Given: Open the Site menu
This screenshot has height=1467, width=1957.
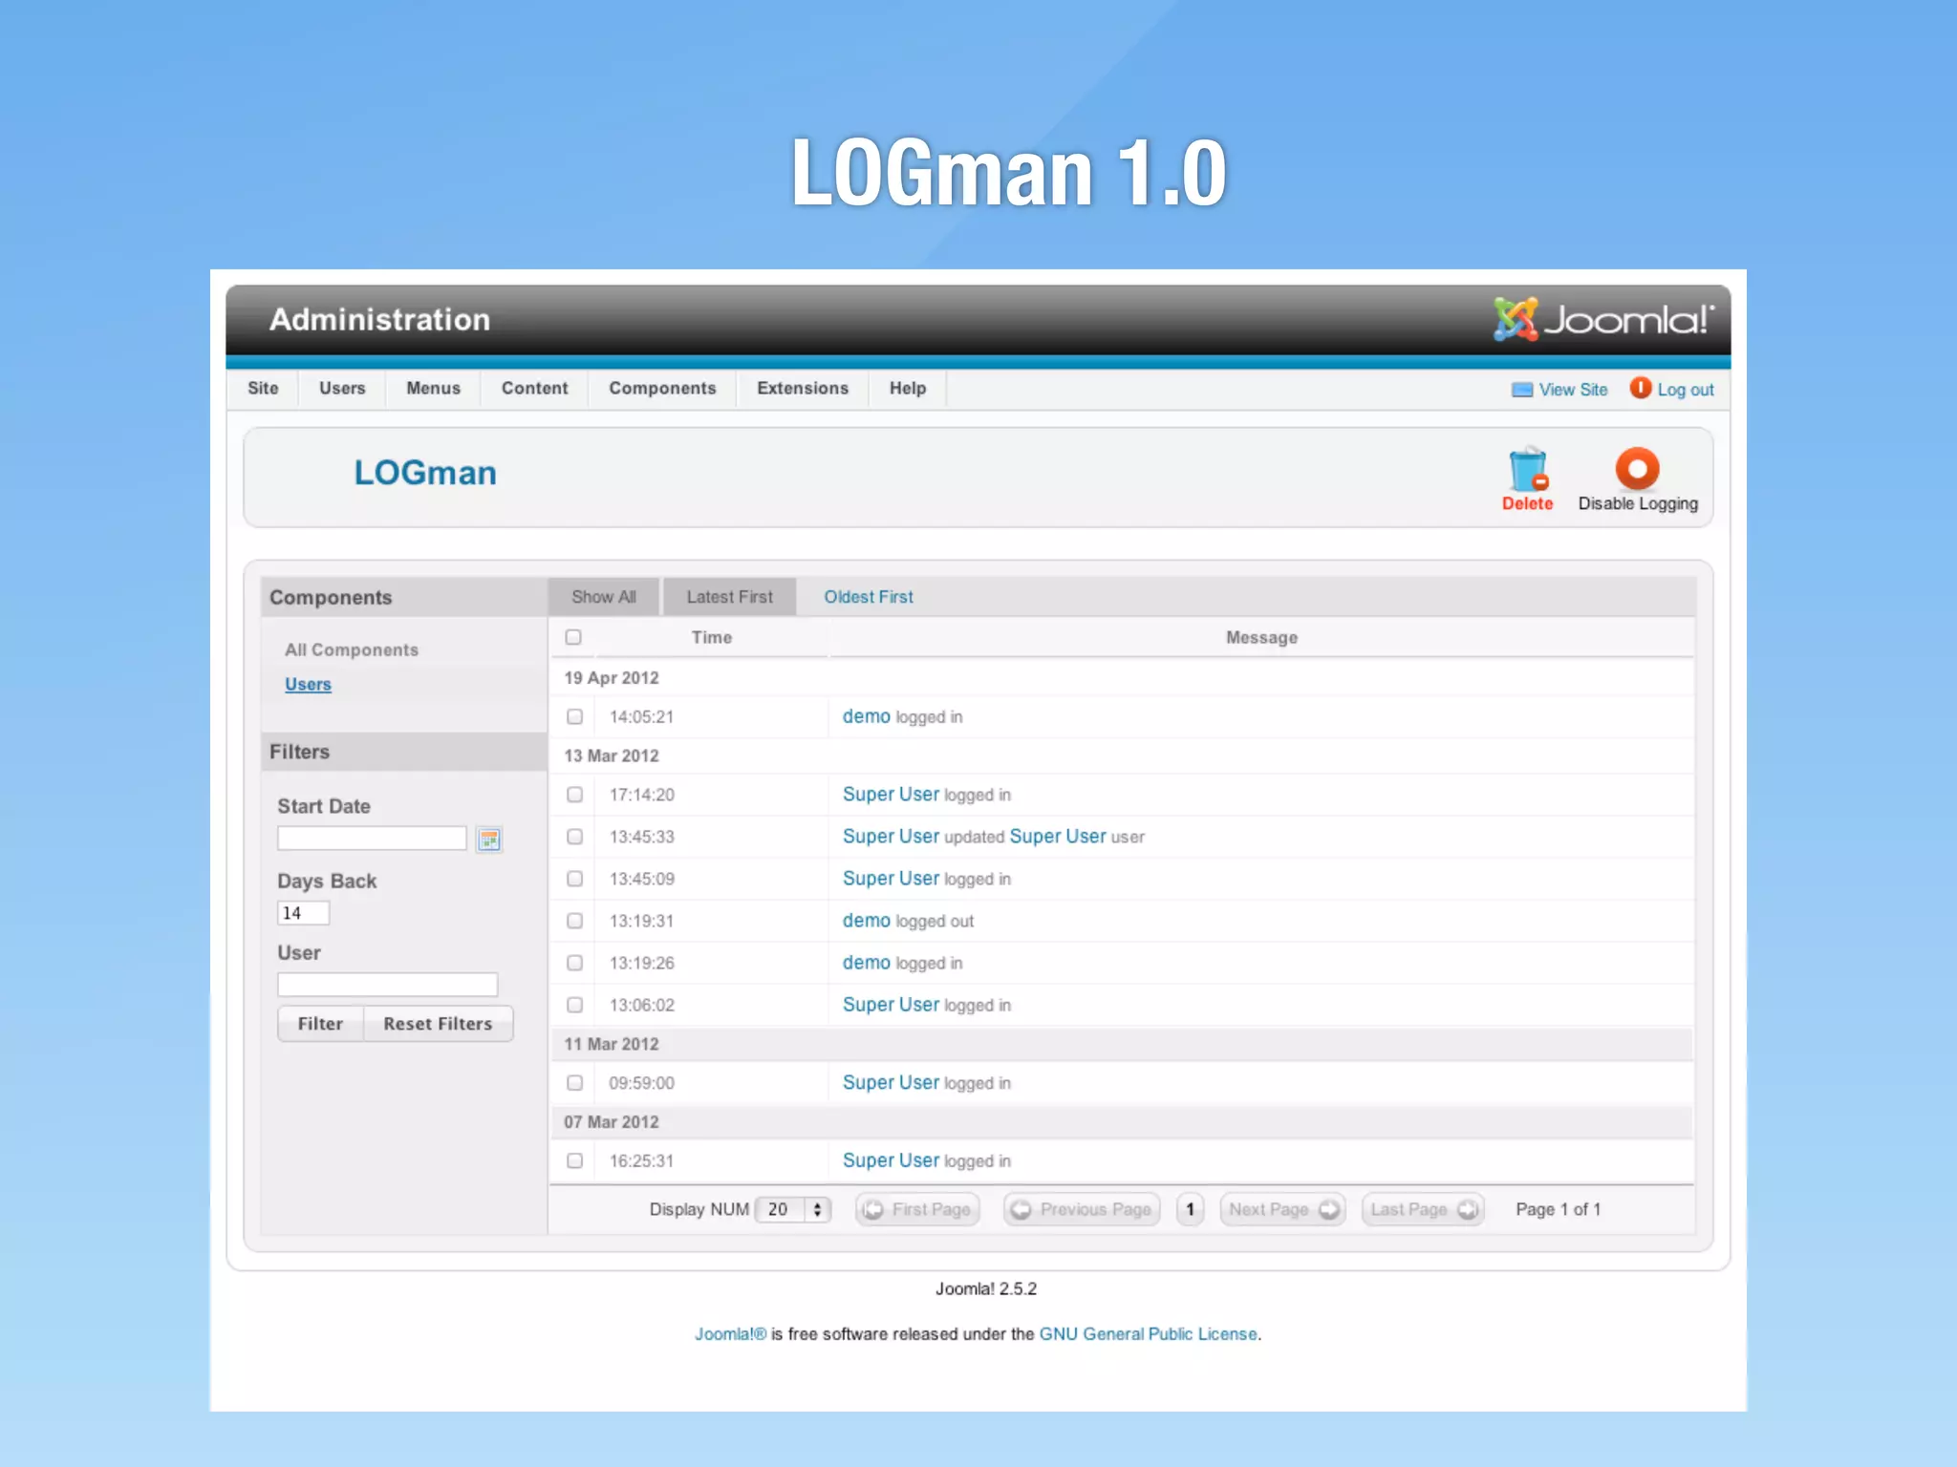Looking at the screenshot, I should point(263,389).
